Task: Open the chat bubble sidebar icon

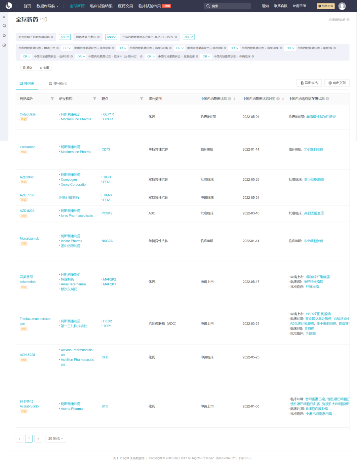Action: pyautogui.click(x=4, y=25)
